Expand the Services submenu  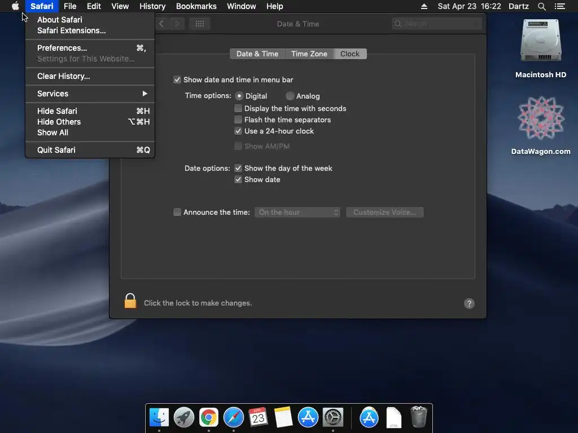(x=90, y=94)
